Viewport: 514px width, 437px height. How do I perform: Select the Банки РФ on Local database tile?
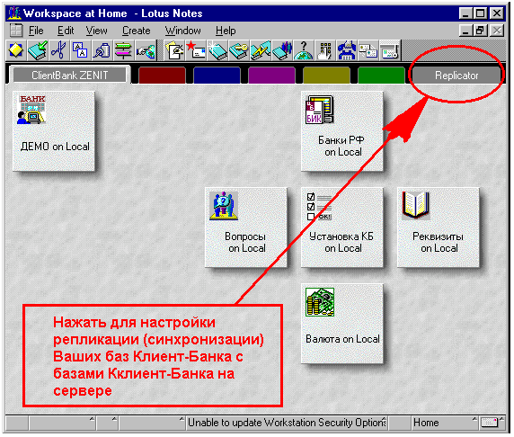(342, 131)
